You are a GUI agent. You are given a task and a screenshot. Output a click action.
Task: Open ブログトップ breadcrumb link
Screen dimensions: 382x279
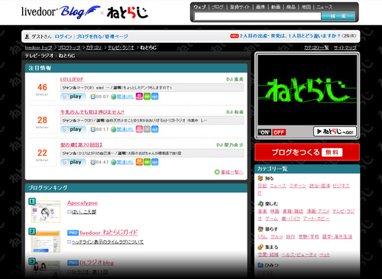tap(69, 47)
